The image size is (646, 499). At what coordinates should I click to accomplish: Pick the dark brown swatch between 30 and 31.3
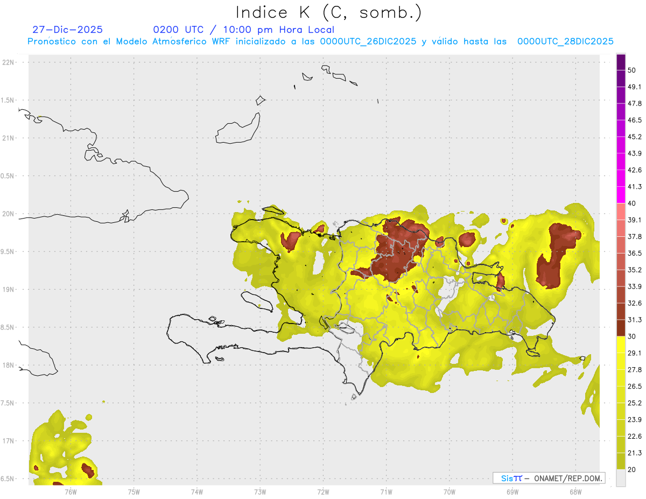pos(621,328)
